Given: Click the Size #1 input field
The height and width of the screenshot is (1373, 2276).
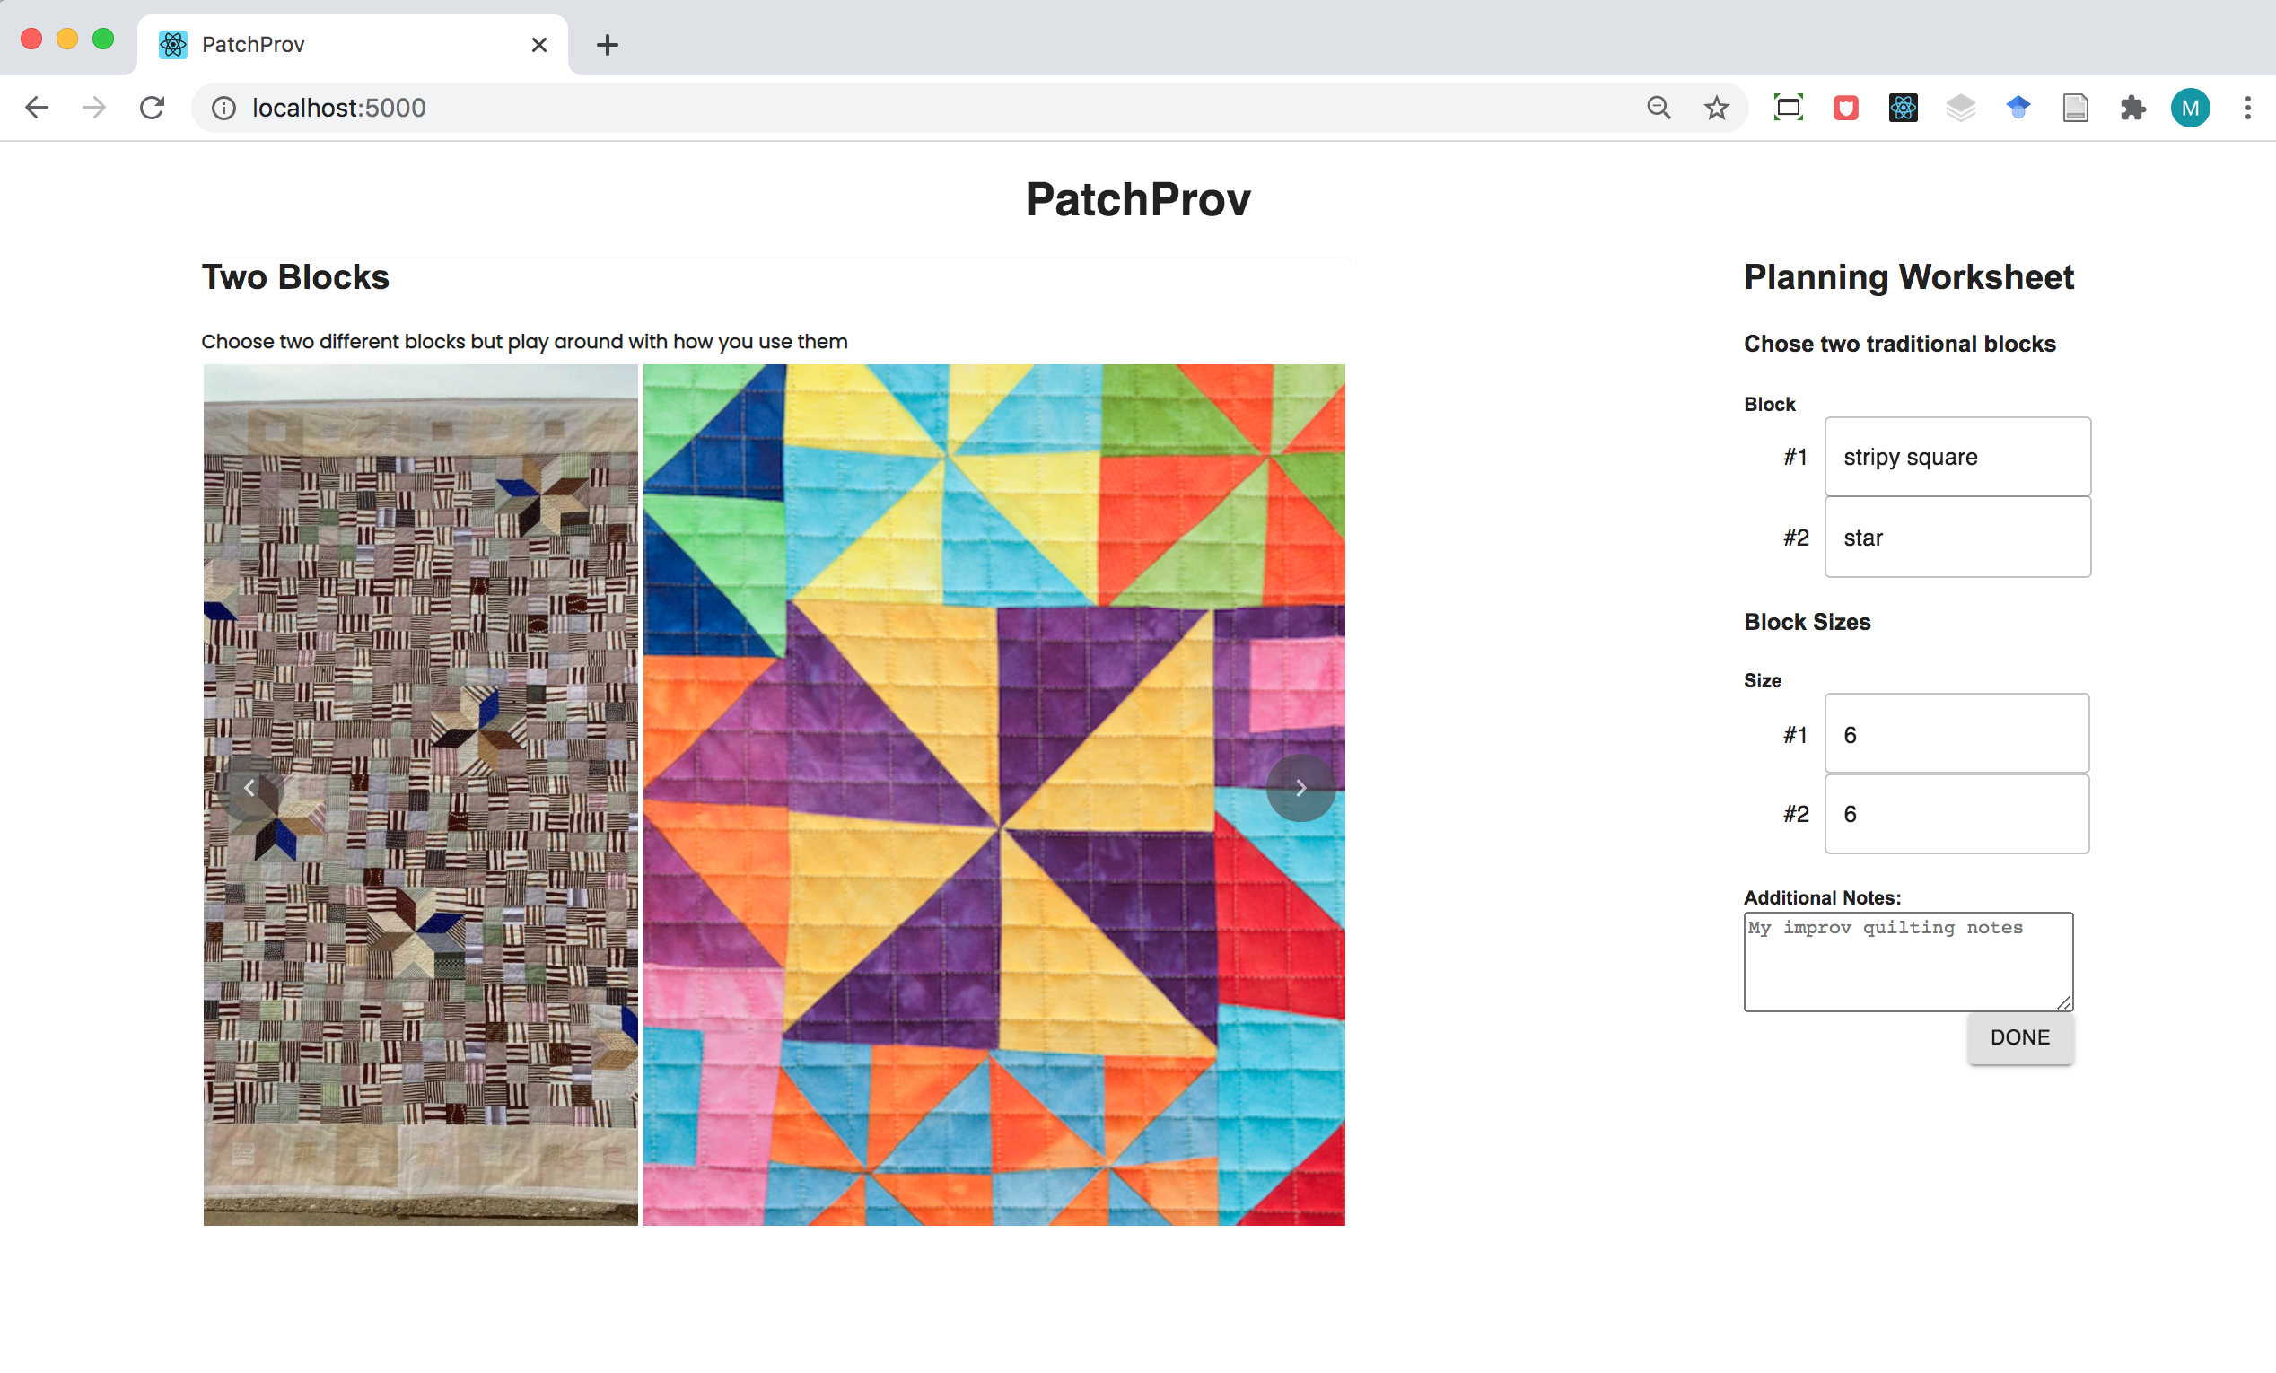Looking at the screenshot, I should coord(1956,733).
